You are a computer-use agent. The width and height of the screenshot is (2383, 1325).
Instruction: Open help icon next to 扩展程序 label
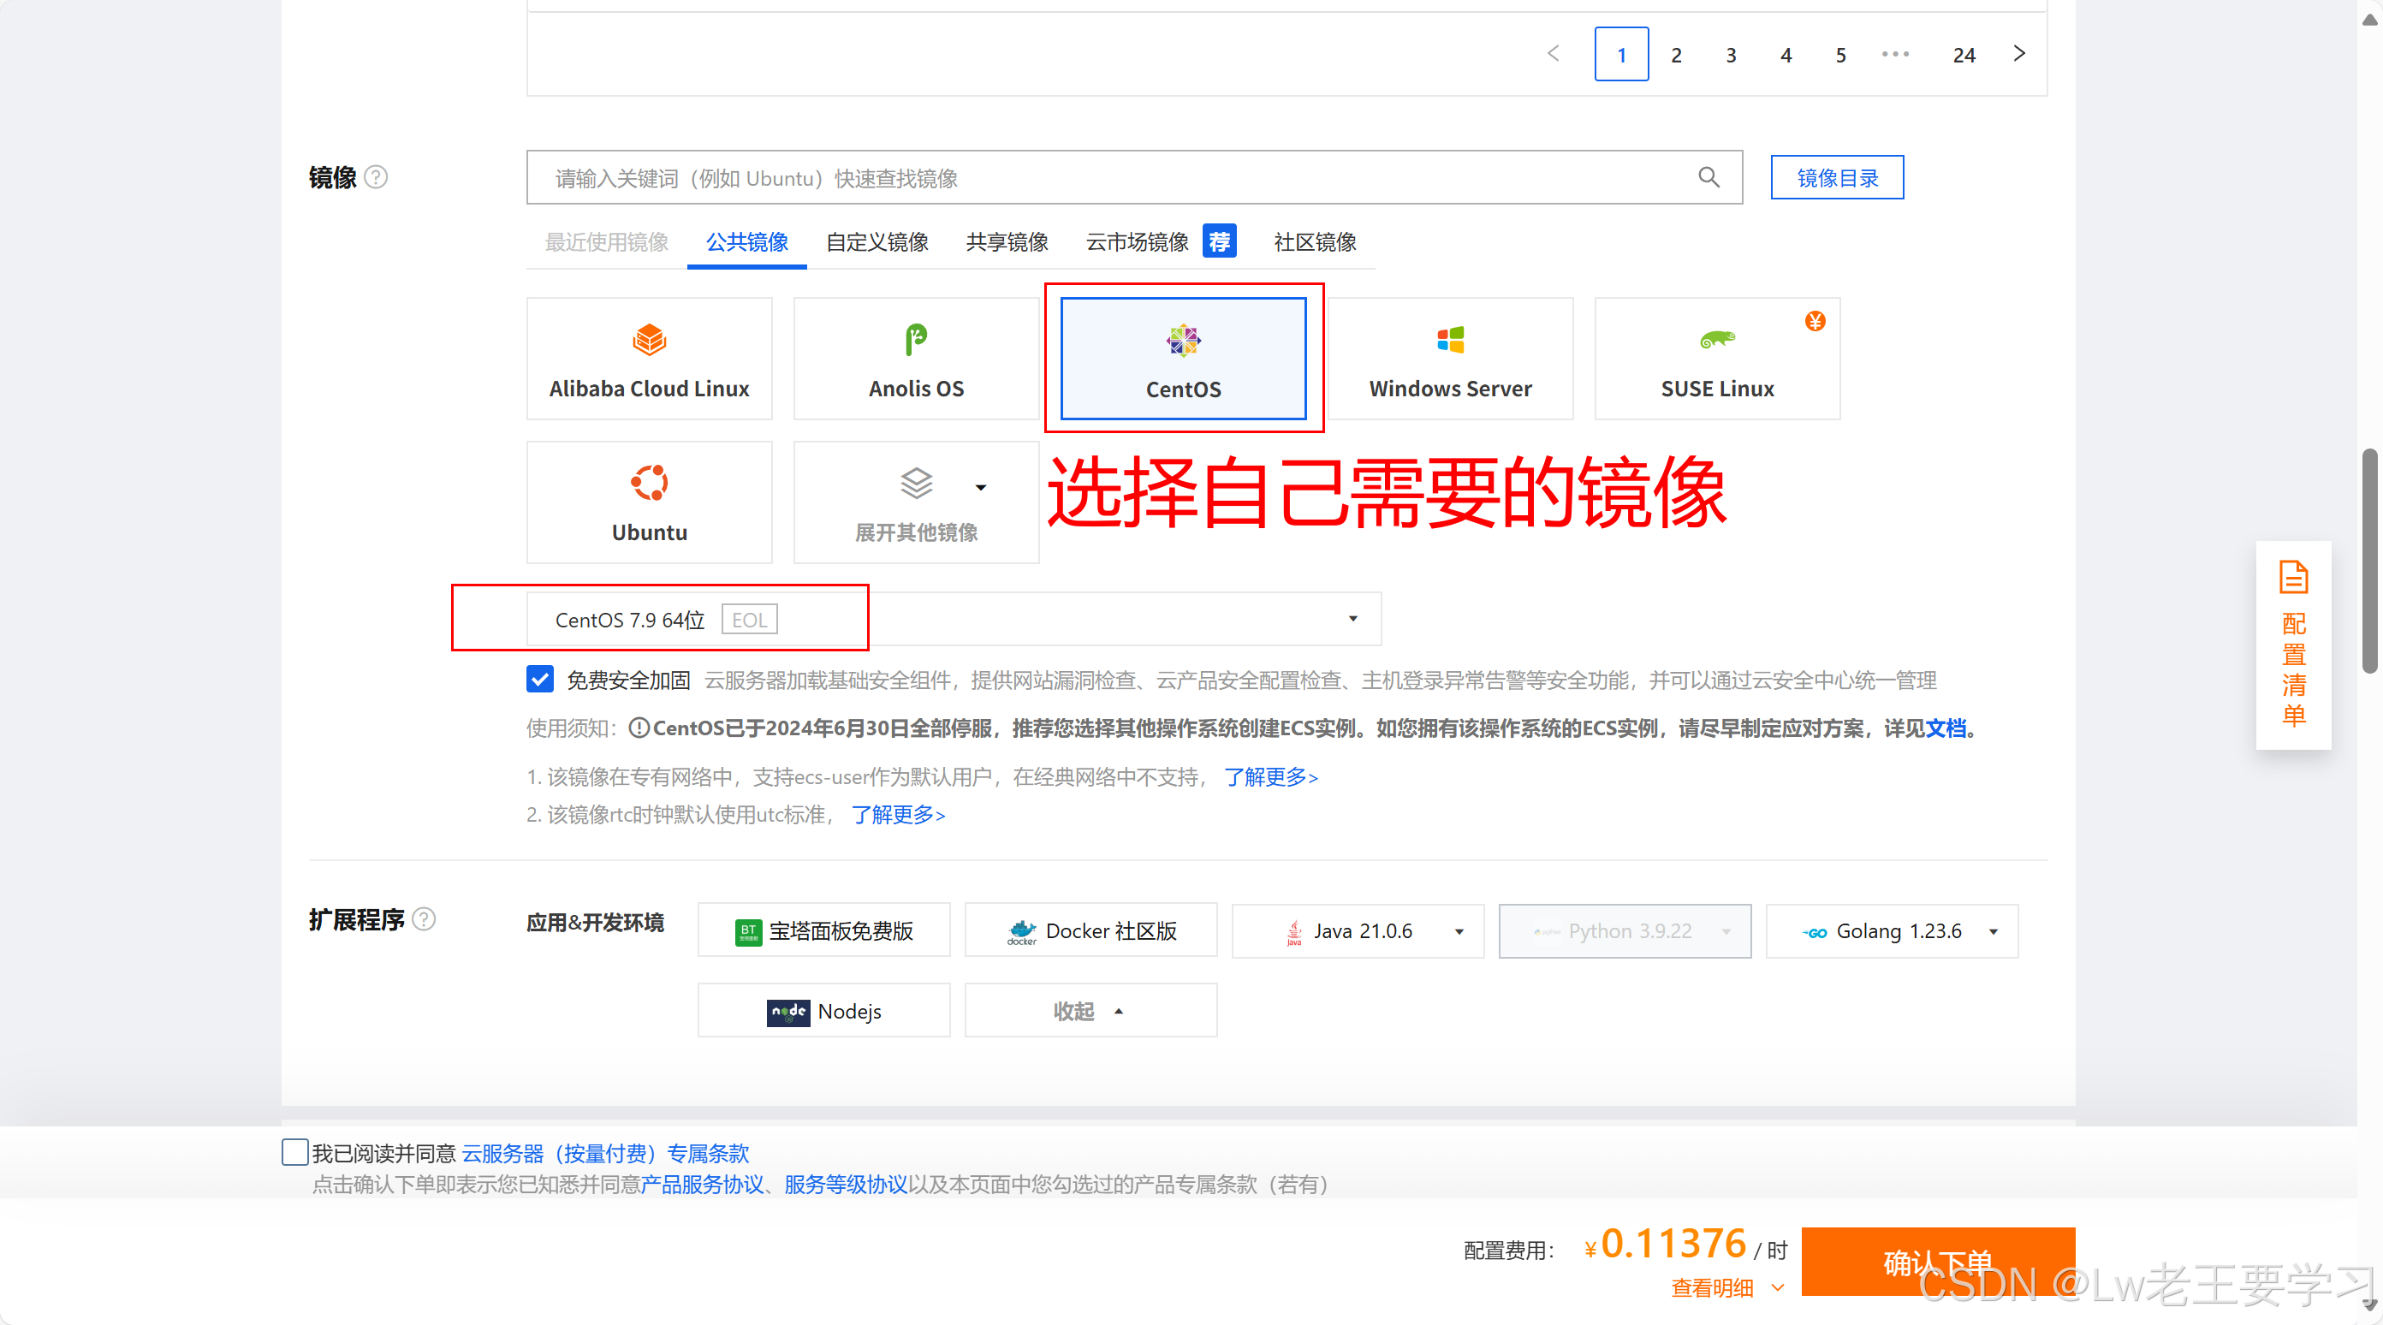424,918
